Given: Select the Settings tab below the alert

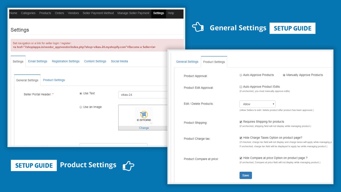Looking at the screenshot, I should [x=18, y=61].
